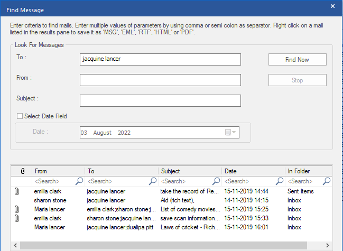Click date '14-11-2019 14:15'

[246, 200]
